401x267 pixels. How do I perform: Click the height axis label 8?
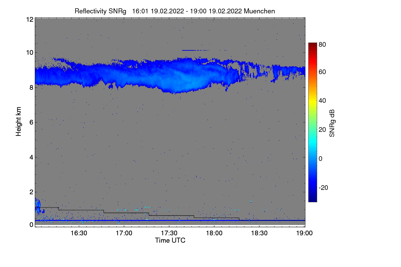(x=31, y=87)
